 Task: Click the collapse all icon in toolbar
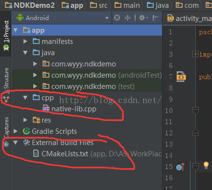pos(127,18)
